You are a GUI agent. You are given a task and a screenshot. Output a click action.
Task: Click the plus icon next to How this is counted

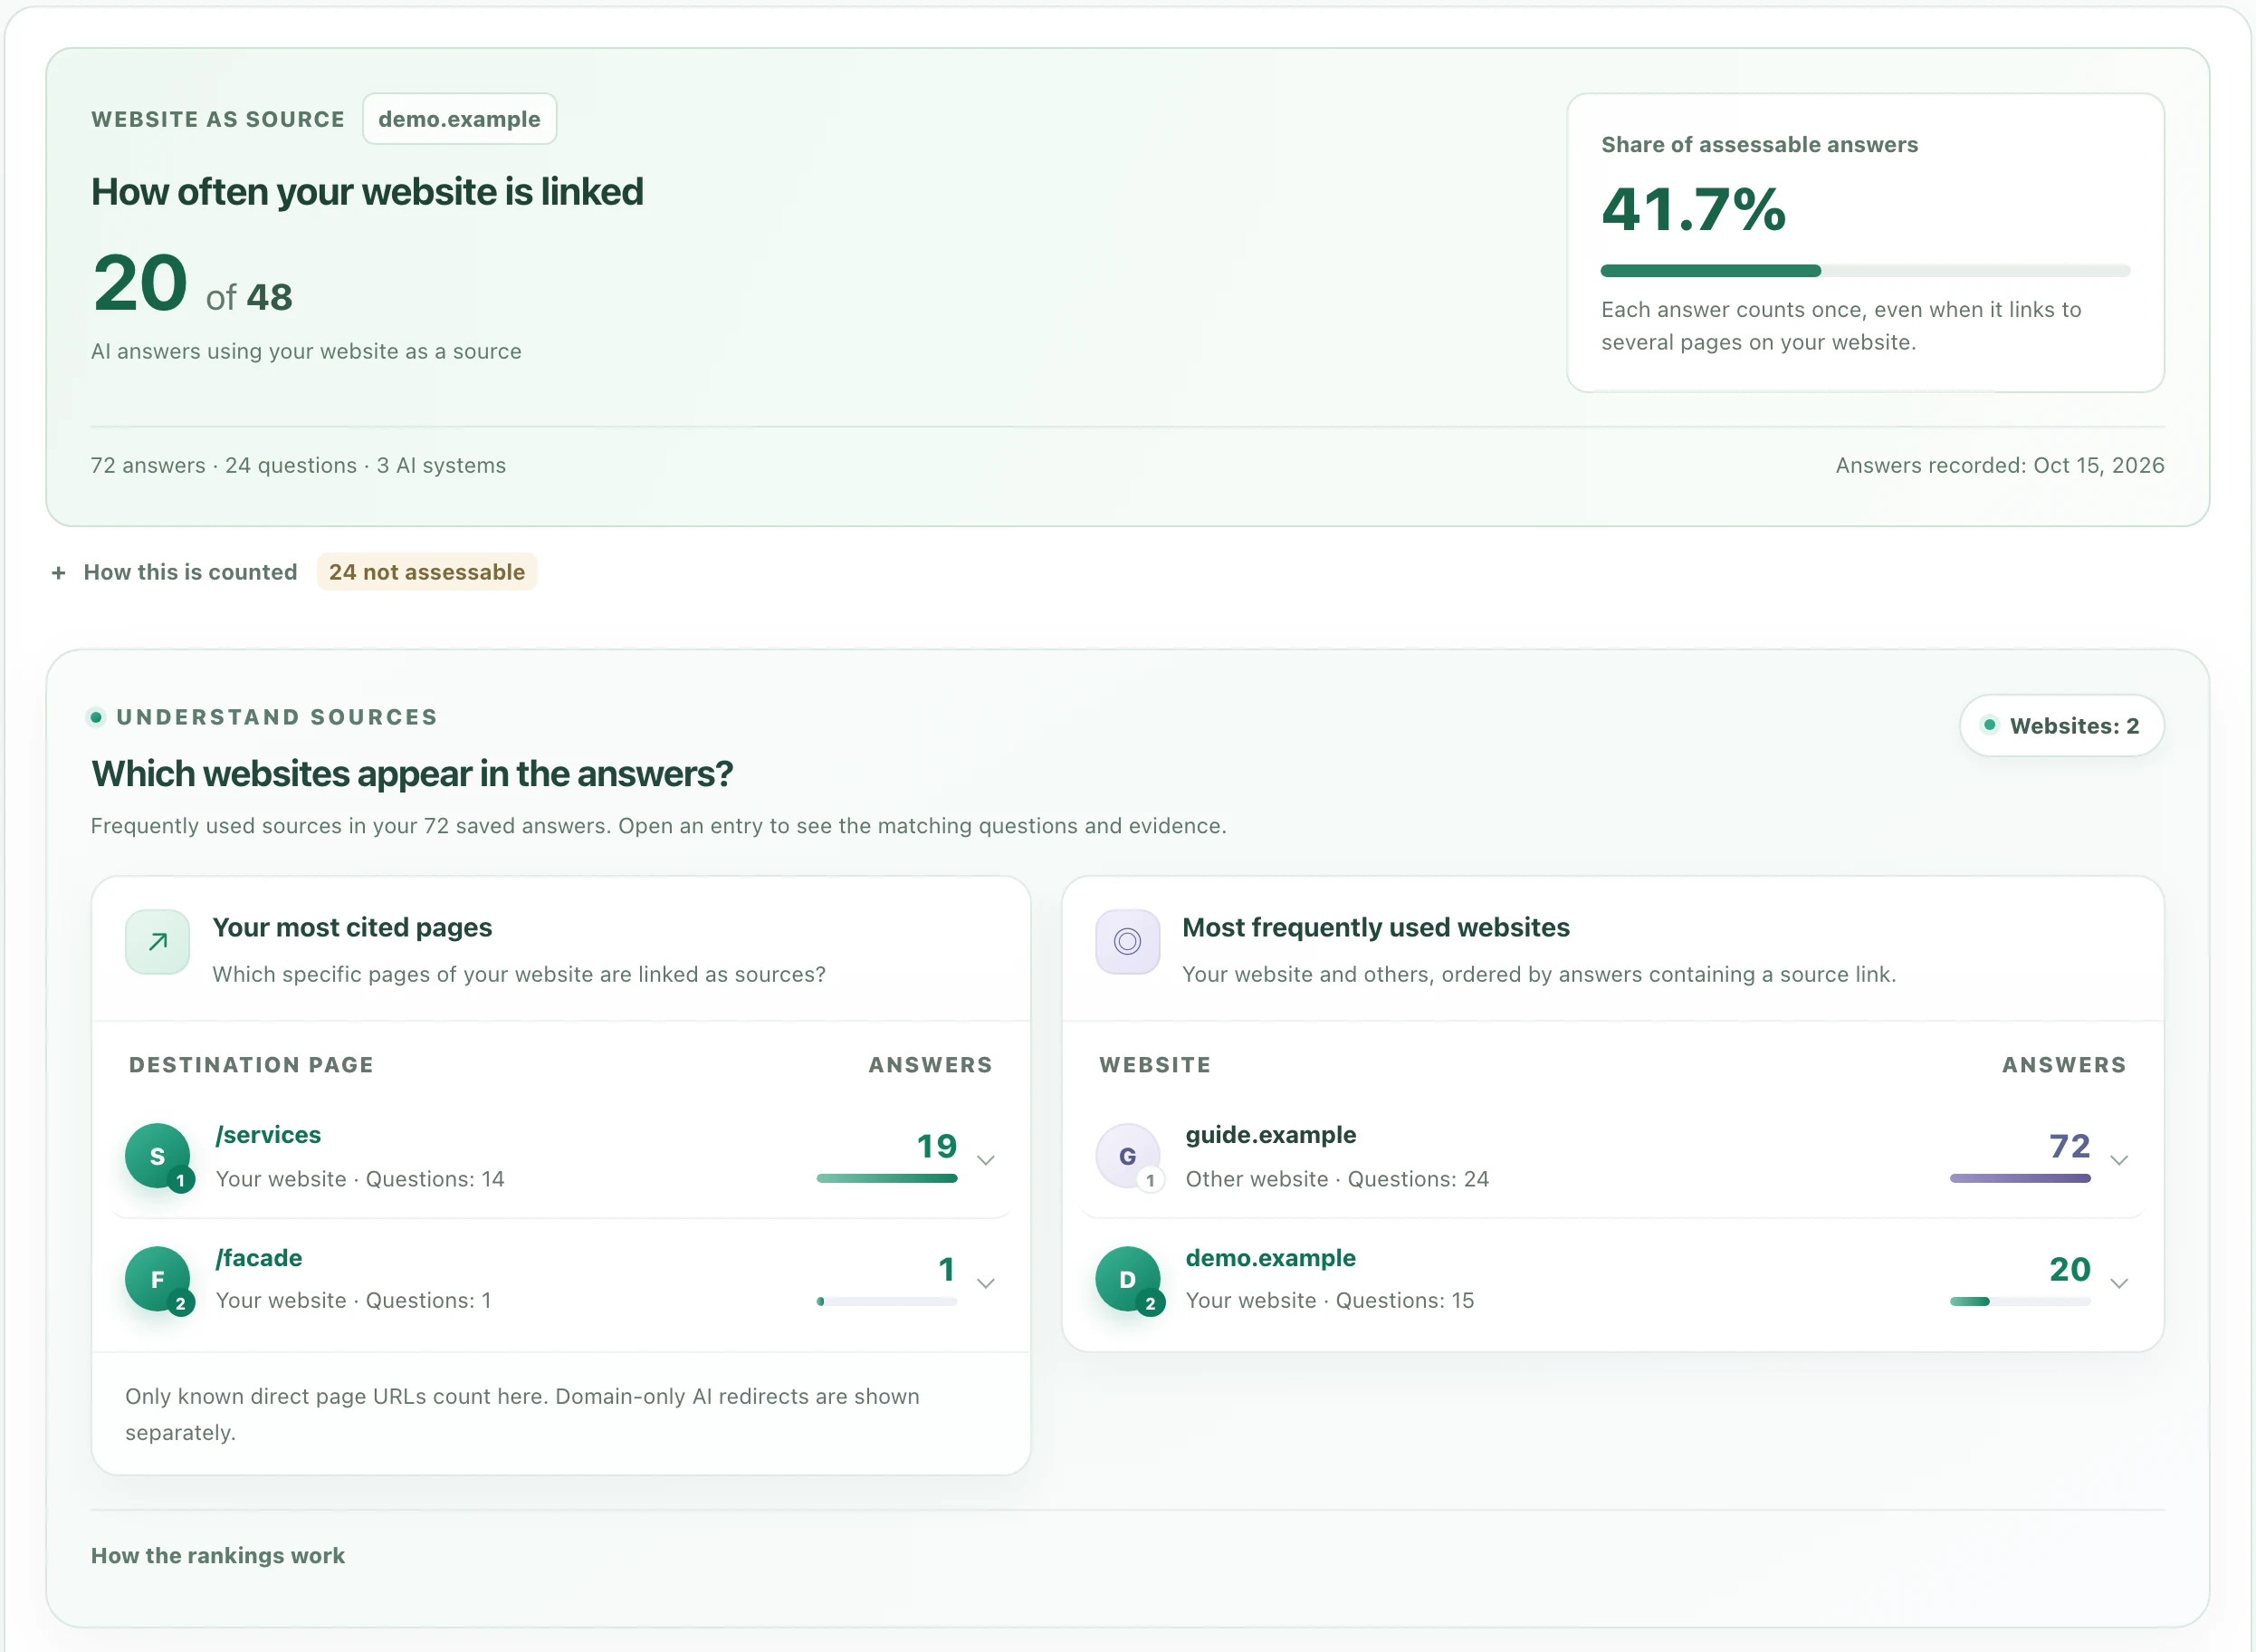tap(58, 573)
